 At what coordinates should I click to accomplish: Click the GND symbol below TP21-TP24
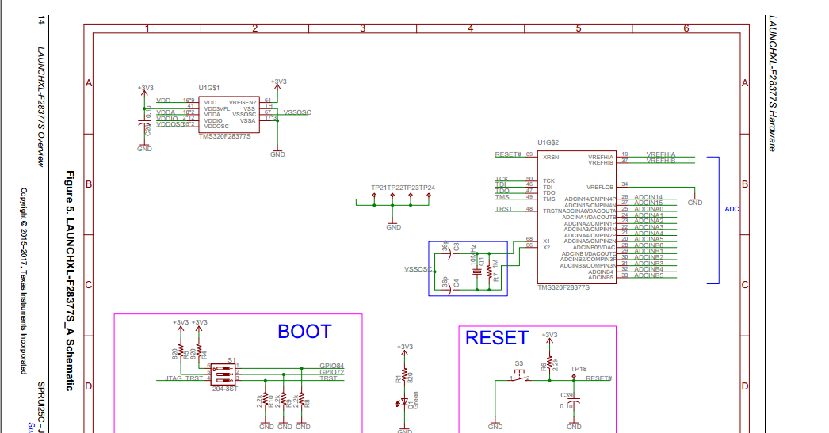tap(393, 224)
